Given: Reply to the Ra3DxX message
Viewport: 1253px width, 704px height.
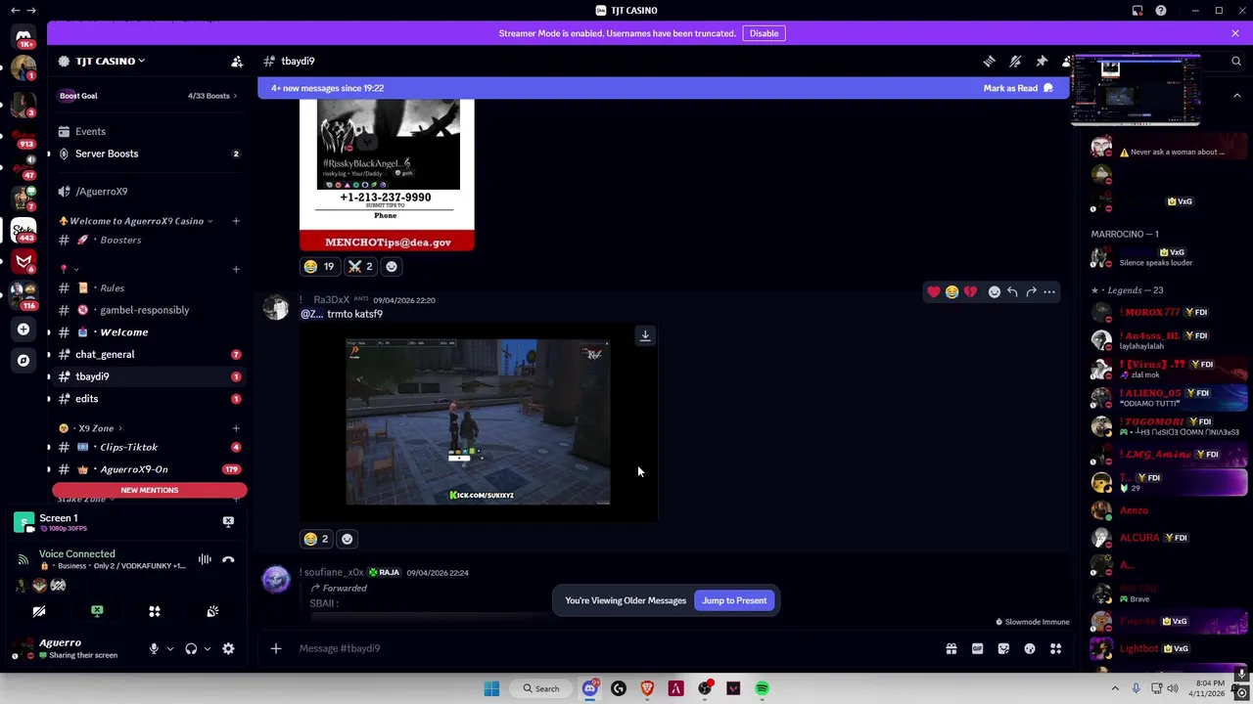Looking at the screenshot, I should click(1012, 291).
